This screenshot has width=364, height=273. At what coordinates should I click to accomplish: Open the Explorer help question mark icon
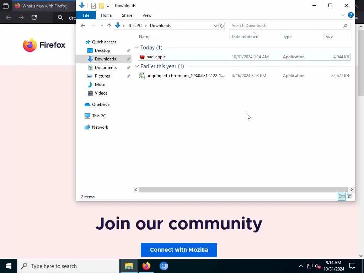coord(350,15)
